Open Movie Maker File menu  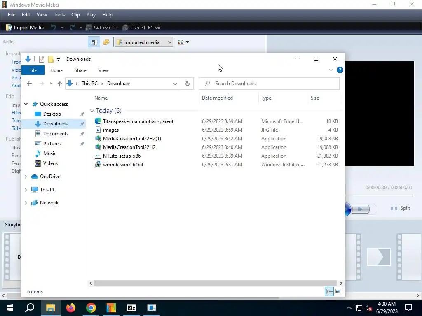(x=12, y=15)
